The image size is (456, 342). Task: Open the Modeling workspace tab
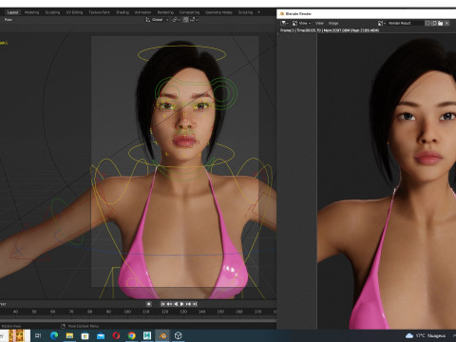pos(32,12)
